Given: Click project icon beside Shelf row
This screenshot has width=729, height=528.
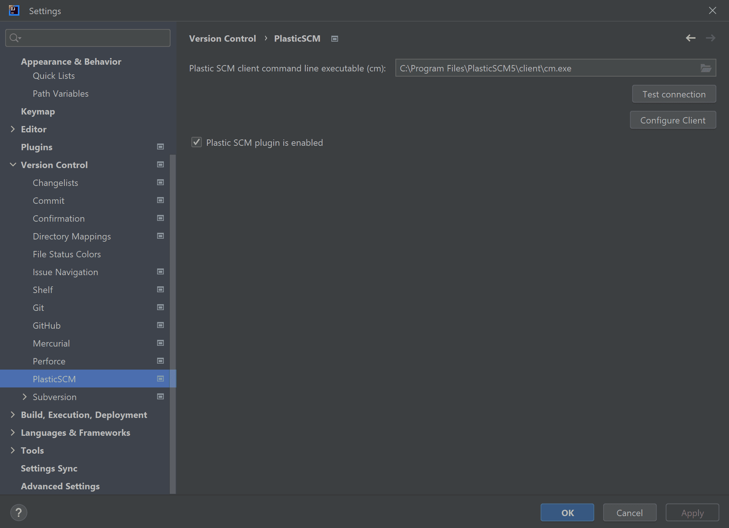Looking at the screenshot, I should point(160,290).
